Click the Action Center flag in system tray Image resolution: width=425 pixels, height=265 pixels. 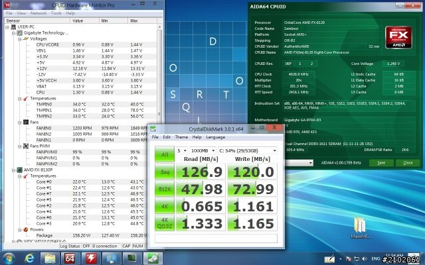click(x=349, y=259)
